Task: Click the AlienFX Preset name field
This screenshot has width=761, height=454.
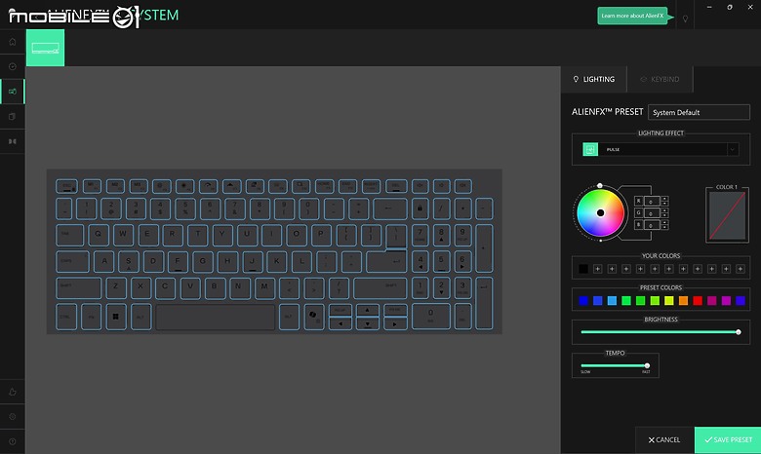Action: tap(699, 112)
